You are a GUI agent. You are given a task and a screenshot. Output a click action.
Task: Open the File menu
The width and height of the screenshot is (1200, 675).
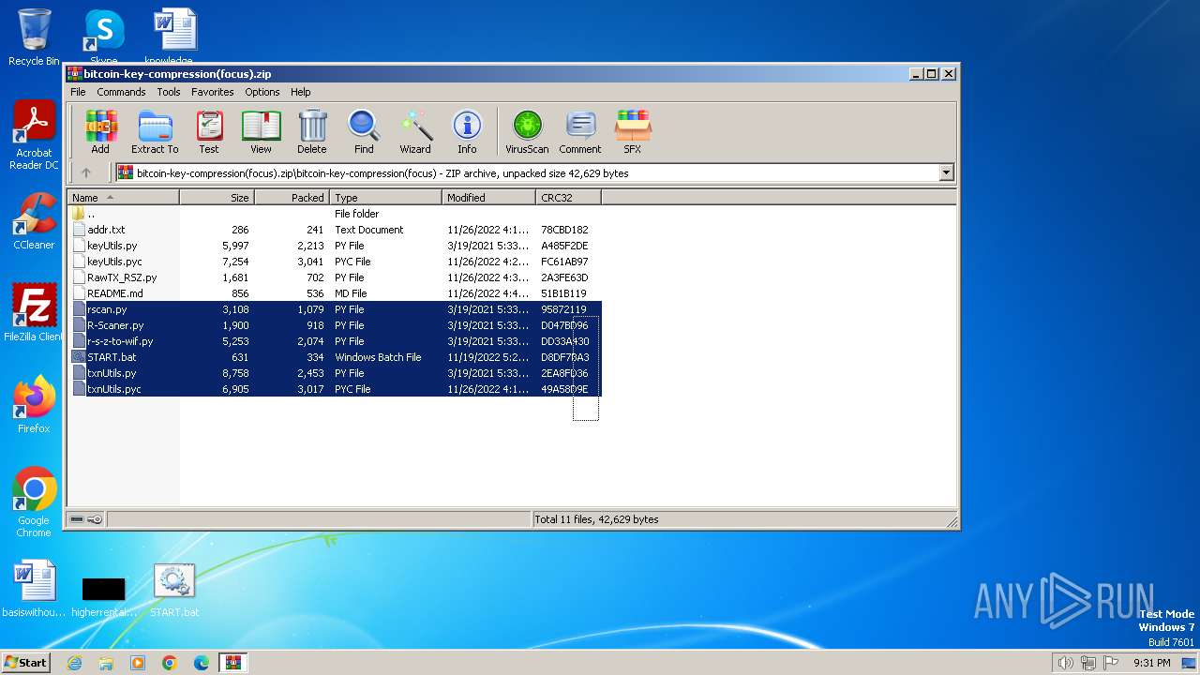click(78, 92)
